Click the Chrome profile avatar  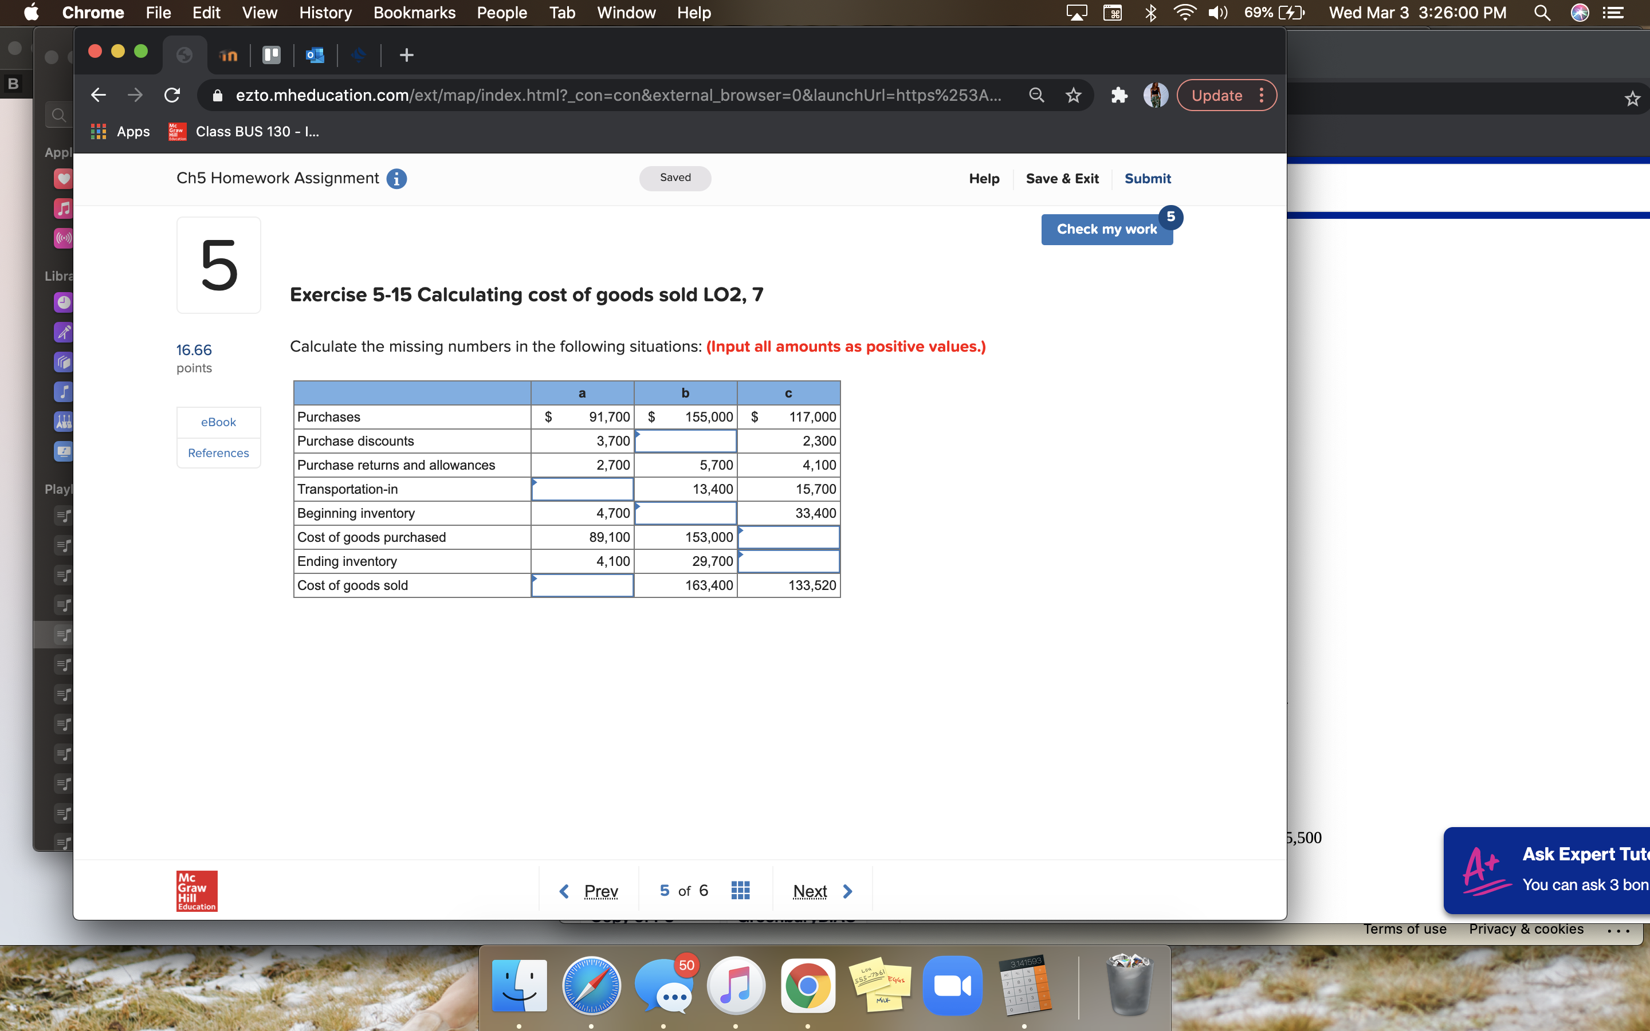[1155, 95]
